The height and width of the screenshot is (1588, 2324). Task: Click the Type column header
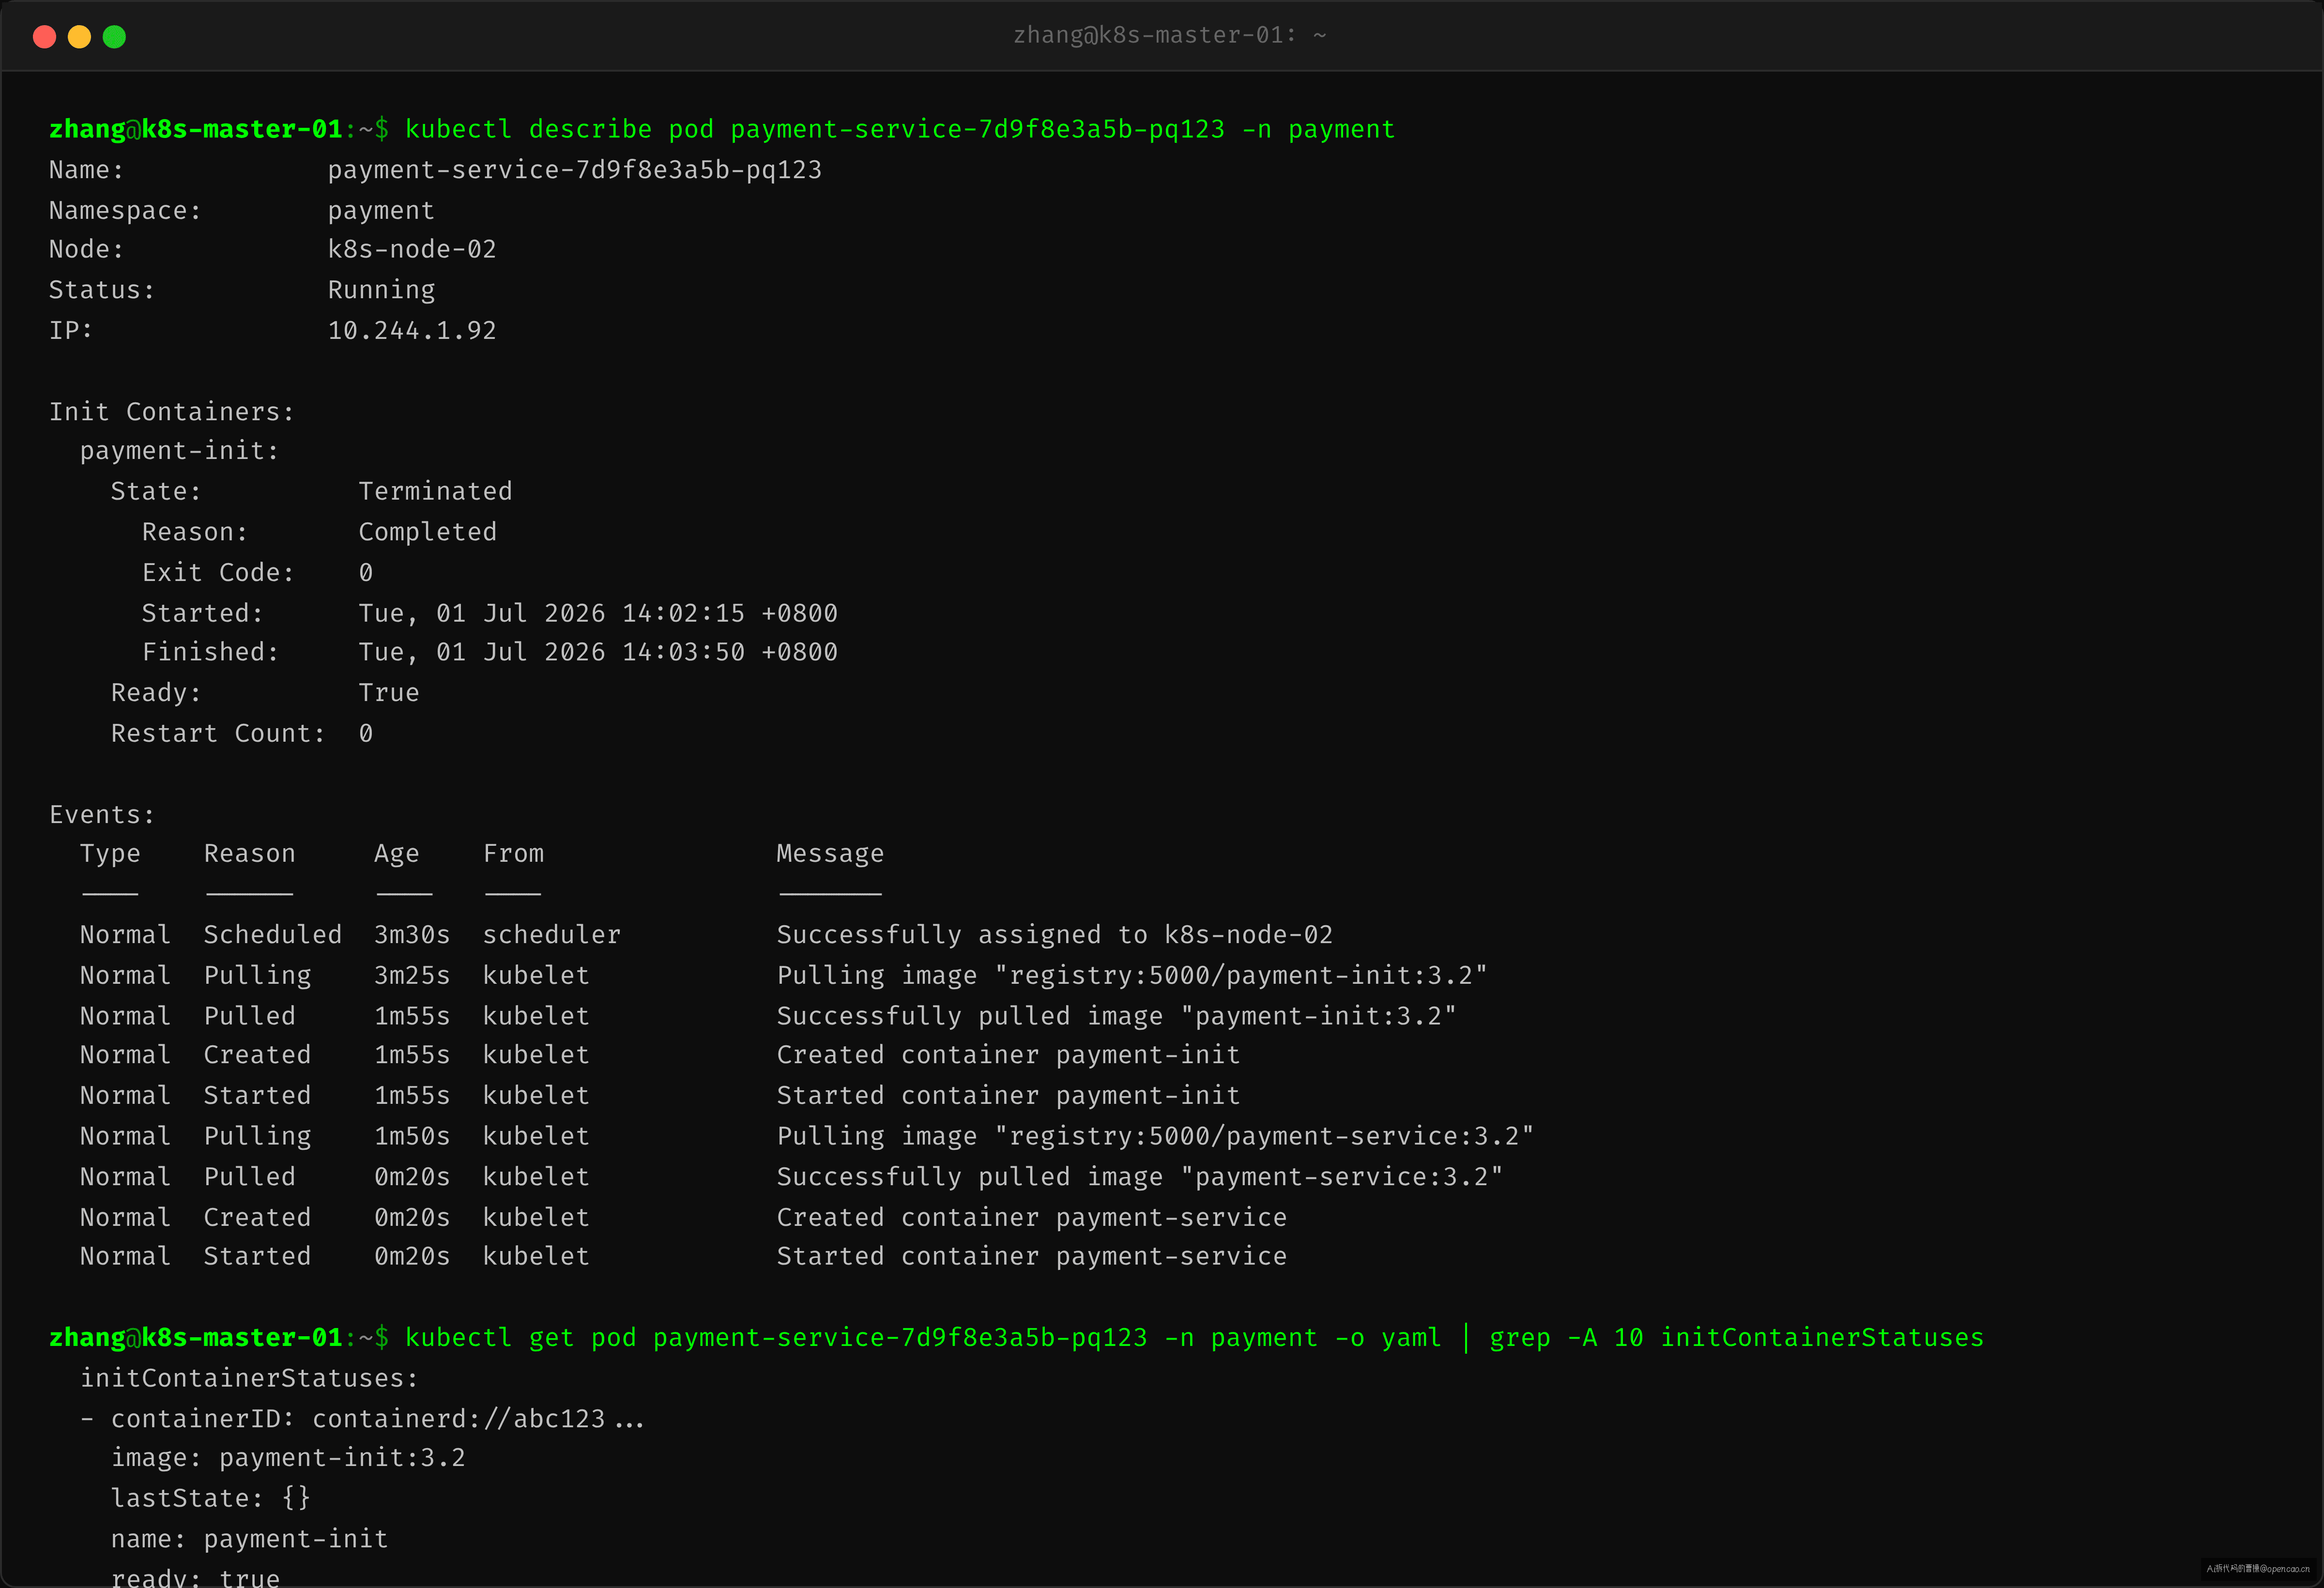[110, 854]
